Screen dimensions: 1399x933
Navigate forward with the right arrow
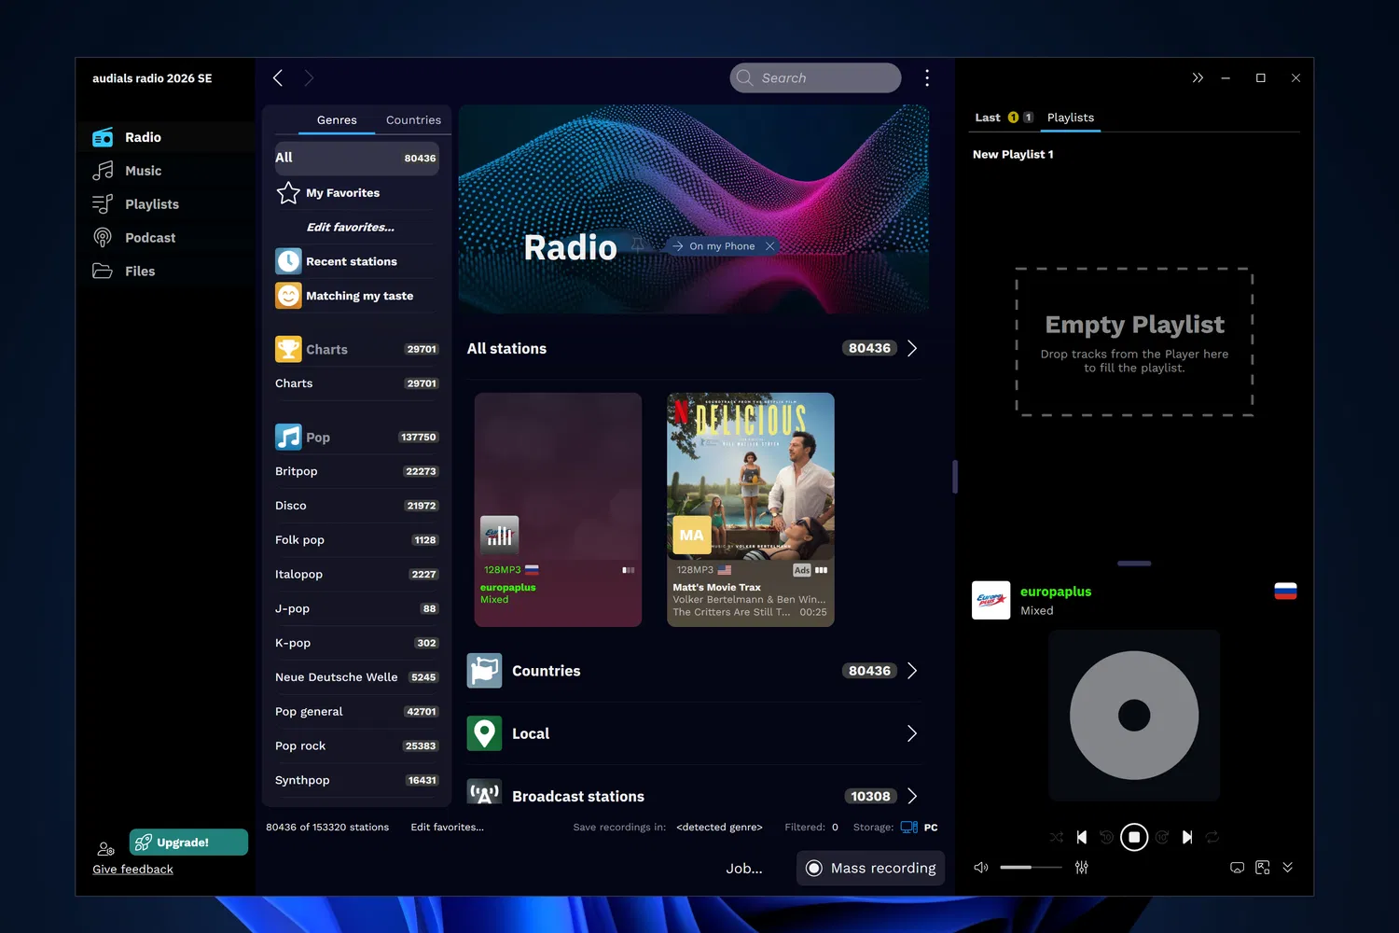pyautogui.click(x=309, y=78)
